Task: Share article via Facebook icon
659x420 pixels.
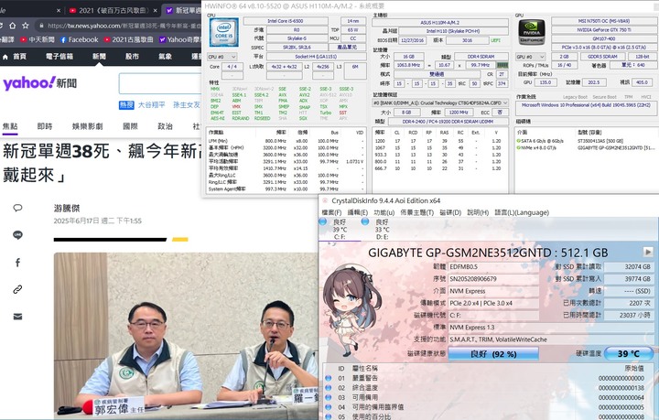Action: (17, 263)
